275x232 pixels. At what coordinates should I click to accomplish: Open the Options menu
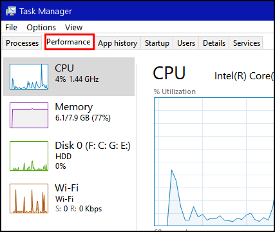coord(41,28)
